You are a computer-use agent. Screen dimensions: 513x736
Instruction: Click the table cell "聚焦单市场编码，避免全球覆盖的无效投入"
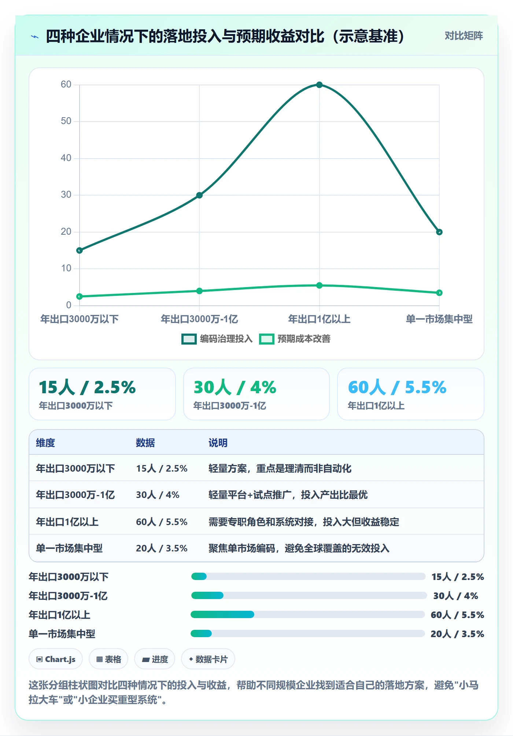pos(299,548)
